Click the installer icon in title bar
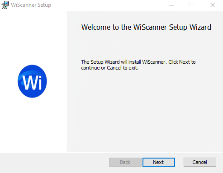The image size is (223, 173). (5, 5)
